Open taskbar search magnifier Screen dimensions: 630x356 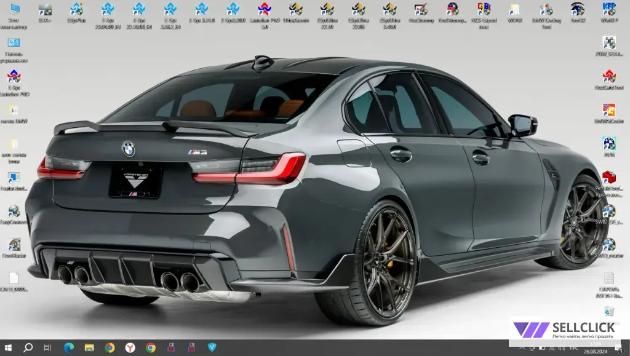(28, 347)
